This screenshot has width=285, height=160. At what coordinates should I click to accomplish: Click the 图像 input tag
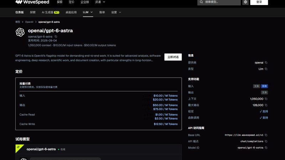point(264,86)
